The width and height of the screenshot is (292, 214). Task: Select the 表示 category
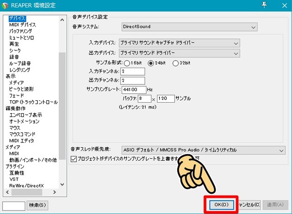coord(11,76)
